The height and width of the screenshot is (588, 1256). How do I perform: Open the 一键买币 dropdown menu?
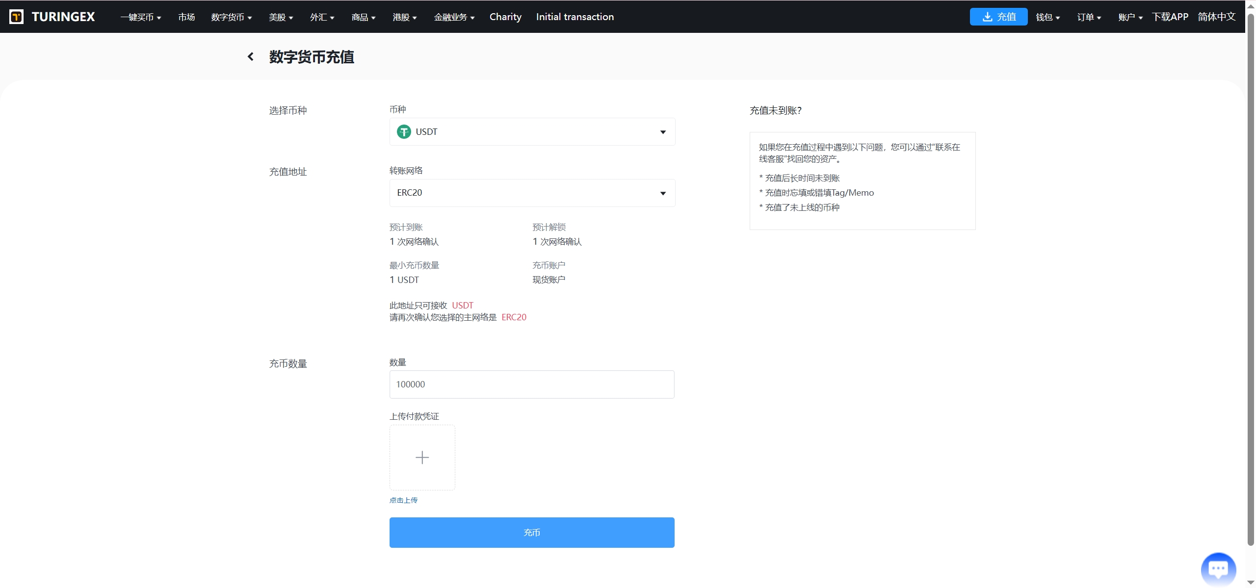(x=141, y=17)
